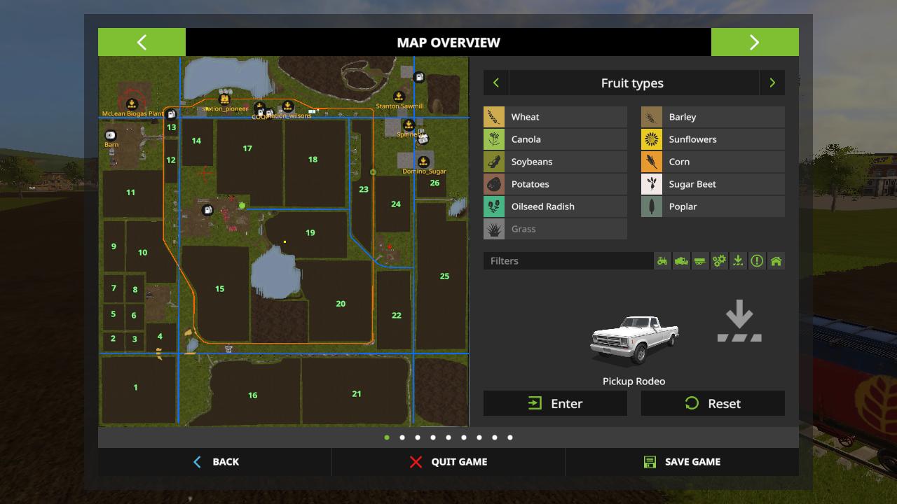
Task: Toggle Wheat fruit type overlay
Action: point(555,117)
